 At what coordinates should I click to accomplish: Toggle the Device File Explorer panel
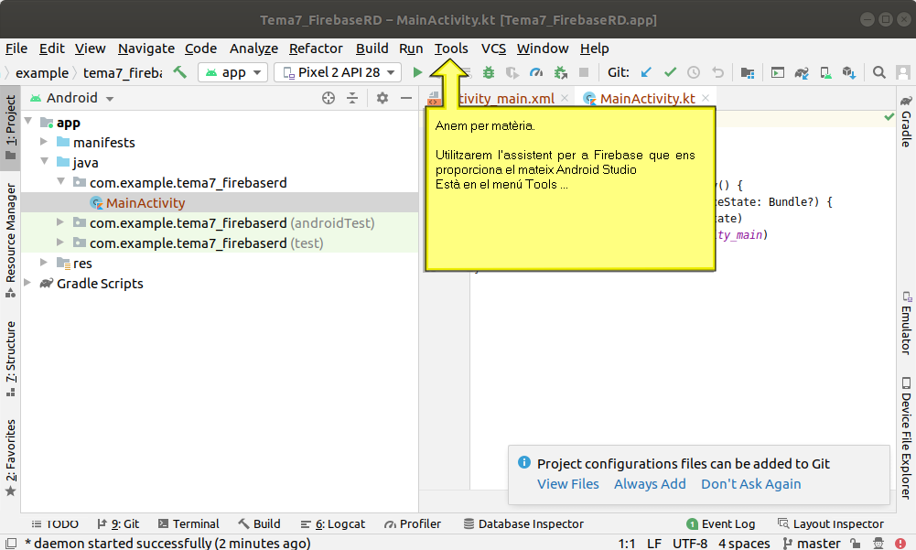pyautogui.click(x=906, y=437)
